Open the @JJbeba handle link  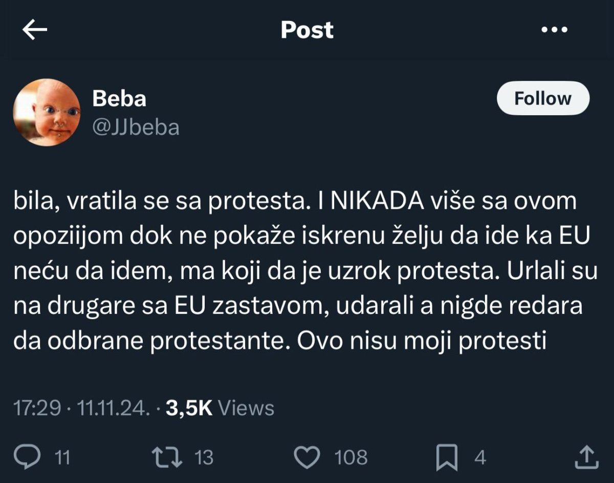(x=136, y=128)
